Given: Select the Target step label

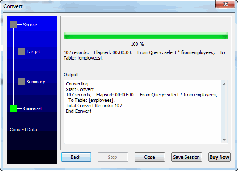Looking at the screenshot, I should (33, 52).
